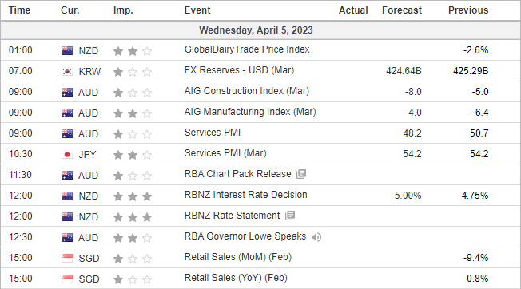Click the Event column header

point(197,10)
